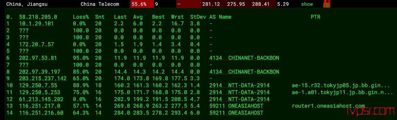
Task: Click the ??? entry on hop 5
Action: (x=24, y=51)
